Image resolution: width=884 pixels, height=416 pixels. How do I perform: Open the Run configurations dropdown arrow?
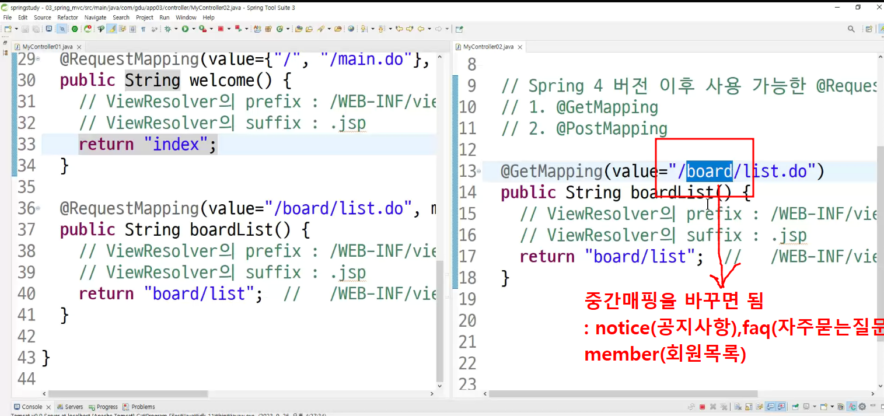point(194,29)
